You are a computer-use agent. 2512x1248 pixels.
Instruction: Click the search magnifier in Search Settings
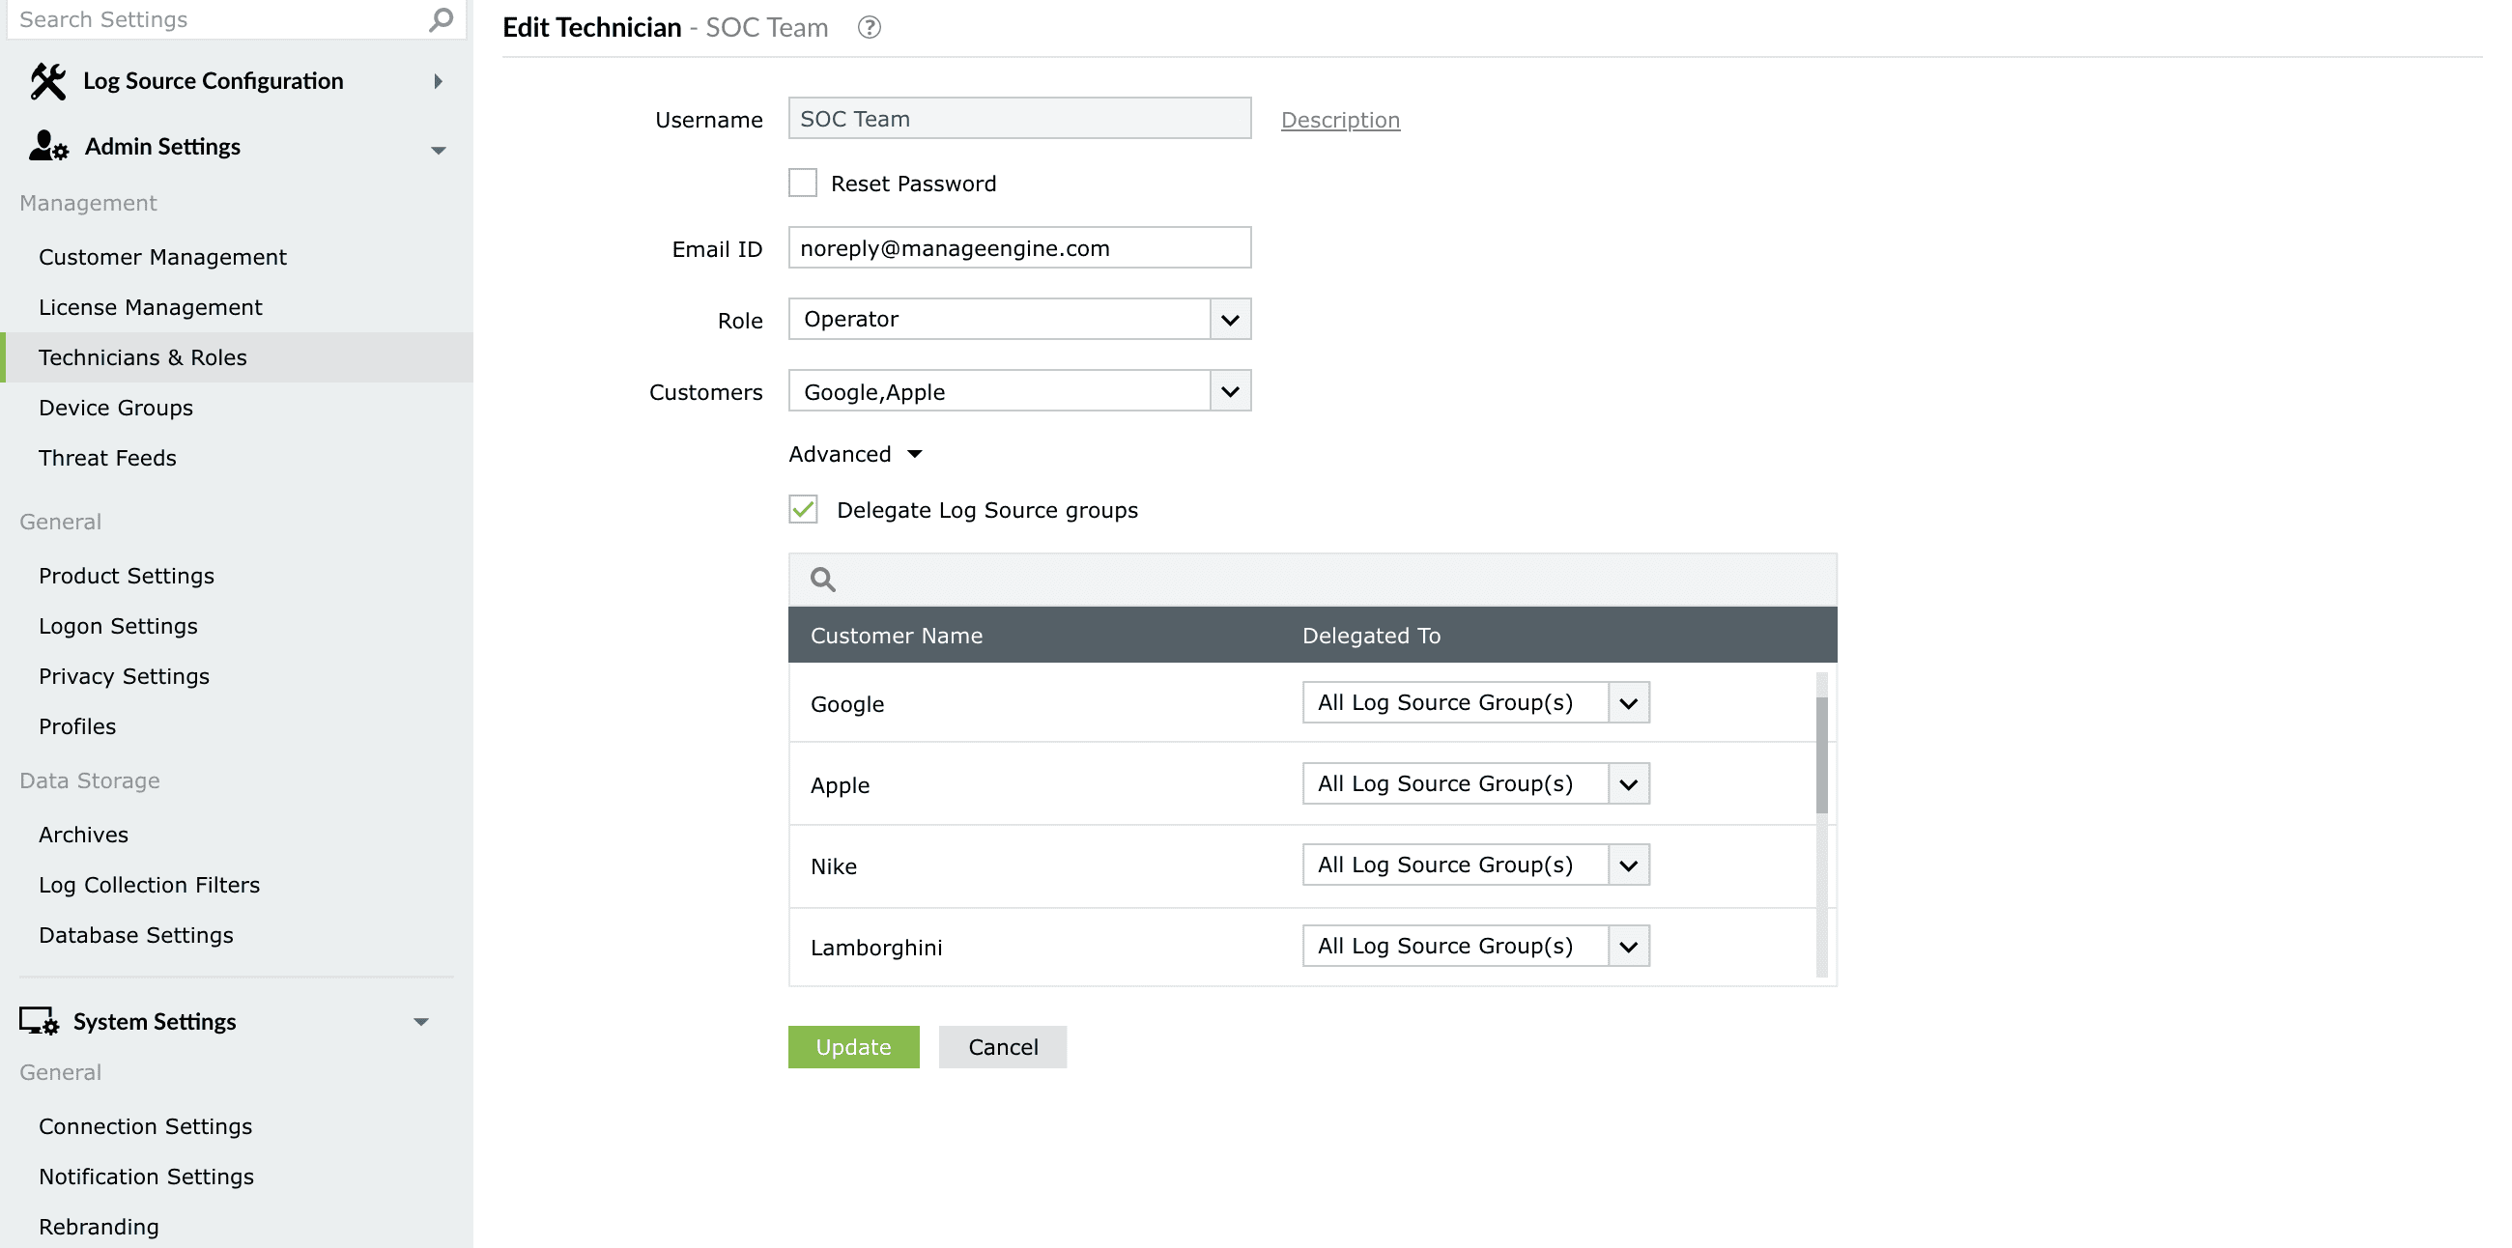tap(441, 19)
